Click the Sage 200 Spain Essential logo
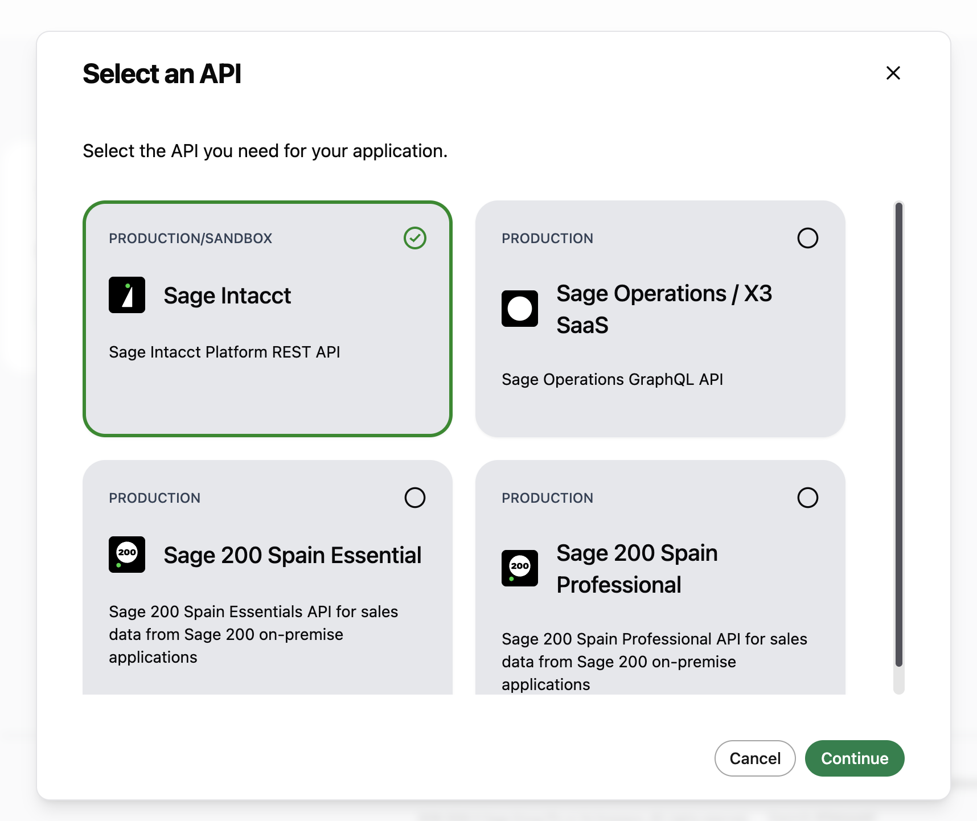Screen dimensions: 977x821 tap(127, 555)
